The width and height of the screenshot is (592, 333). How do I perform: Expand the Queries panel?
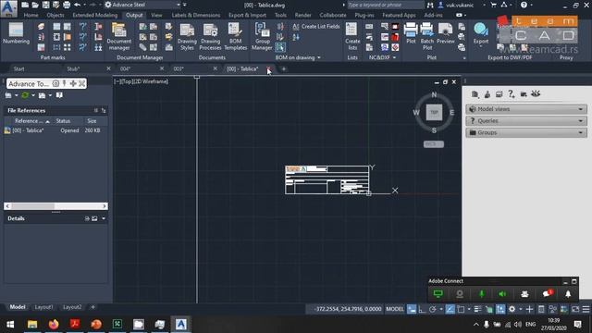point(526,121)
